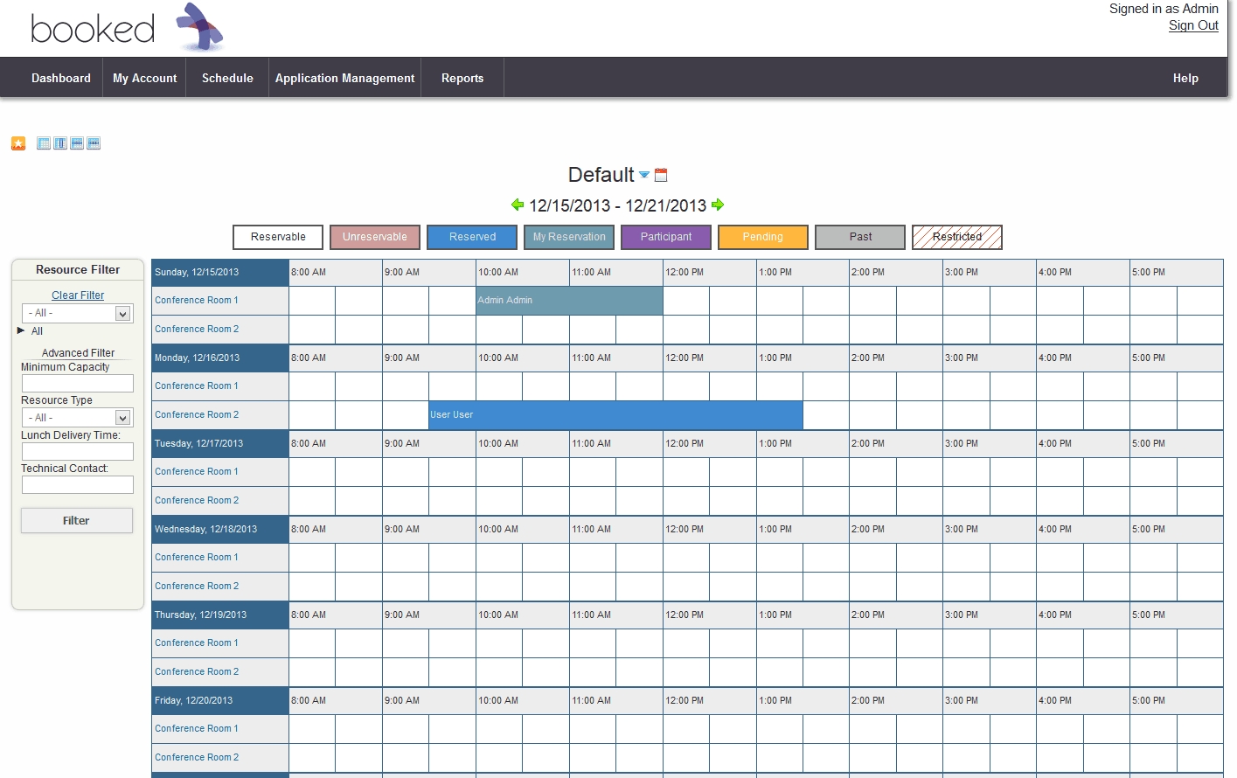Select the layout icon with solid highlighted row
The image size is (1237, 778).
(x=77, y=143)
